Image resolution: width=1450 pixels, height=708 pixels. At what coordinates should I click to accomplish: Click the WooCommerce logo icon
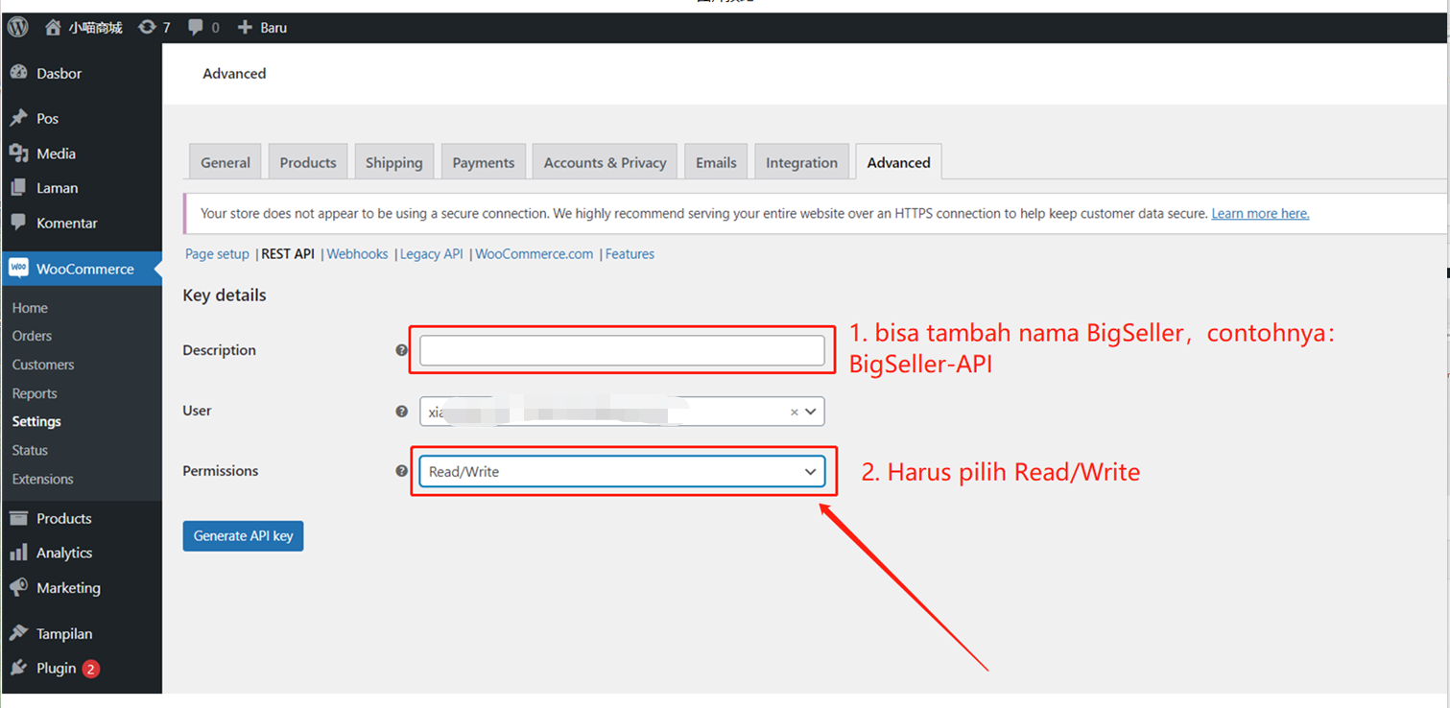[x=18, y=269]
